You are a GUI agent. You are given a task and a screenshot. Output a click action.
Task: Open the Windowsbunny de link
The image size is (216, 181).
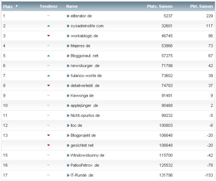(x=87, y=155)
